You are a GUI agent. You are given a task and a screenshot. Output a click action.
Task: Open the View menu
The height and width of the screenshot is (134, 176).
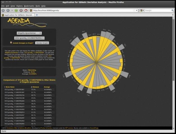pos(13,6)
